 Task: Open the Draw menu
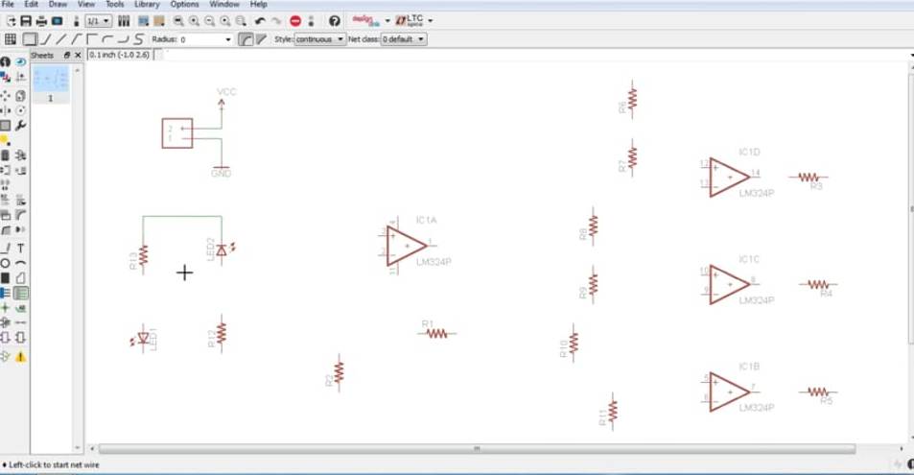pos(58,4)
